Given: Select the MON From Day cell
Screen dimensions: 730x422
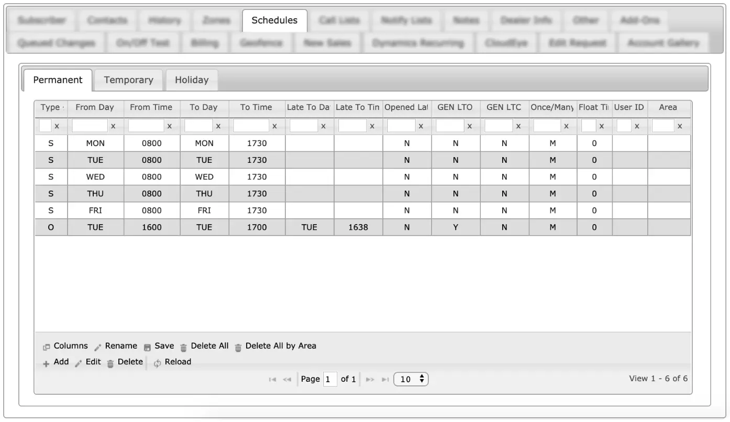Looking at the screenshot, I should (95, 143).
